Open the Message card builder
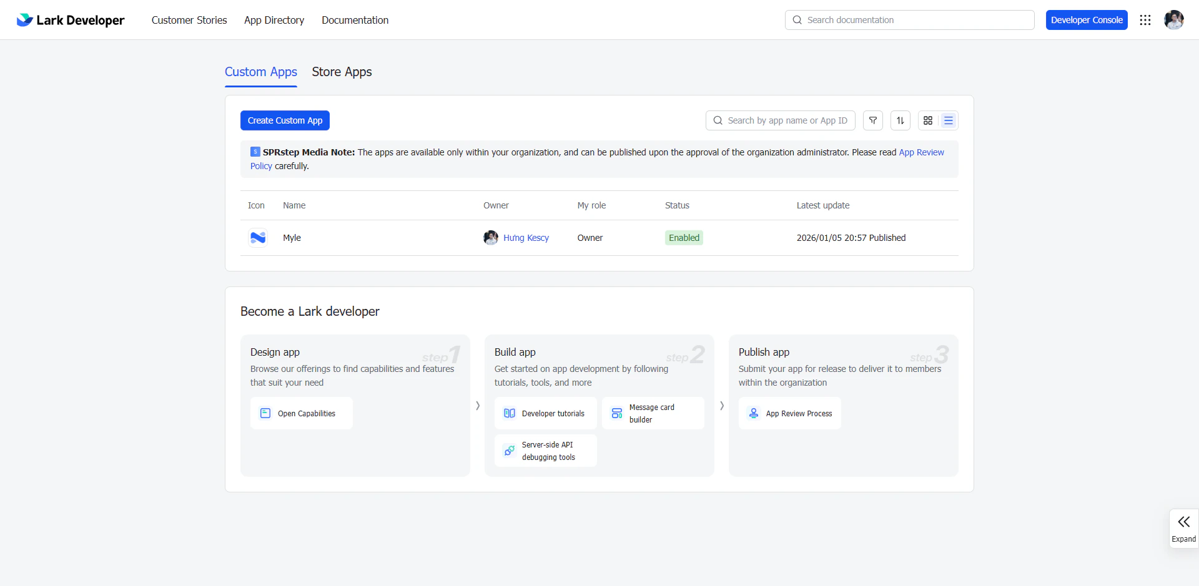 tap(653, 413)
